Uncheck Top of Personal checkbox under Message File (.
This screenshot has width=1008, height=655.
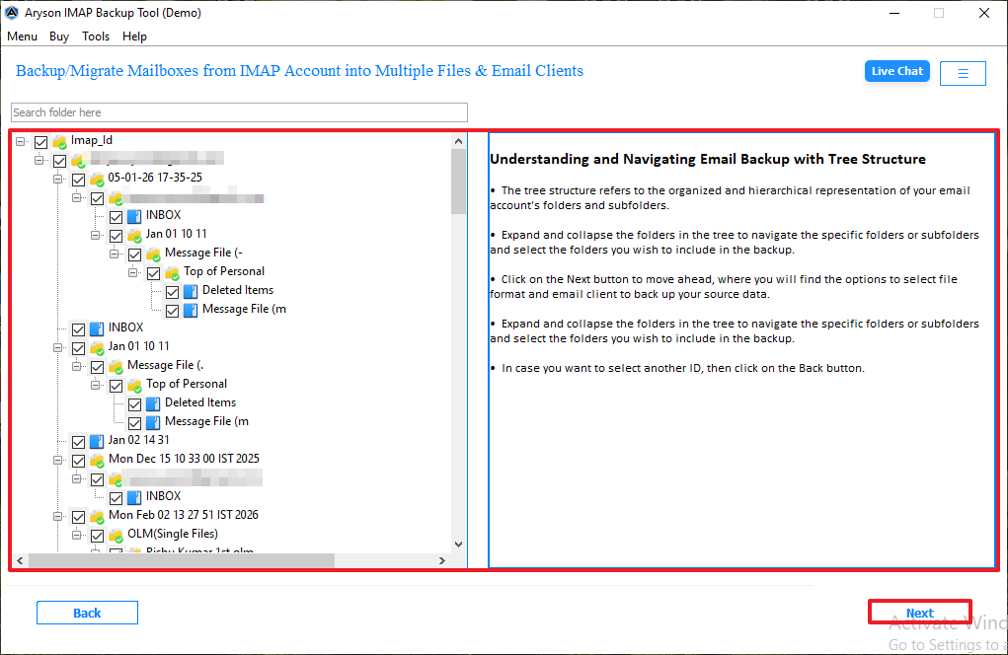(x=116, y=386)
